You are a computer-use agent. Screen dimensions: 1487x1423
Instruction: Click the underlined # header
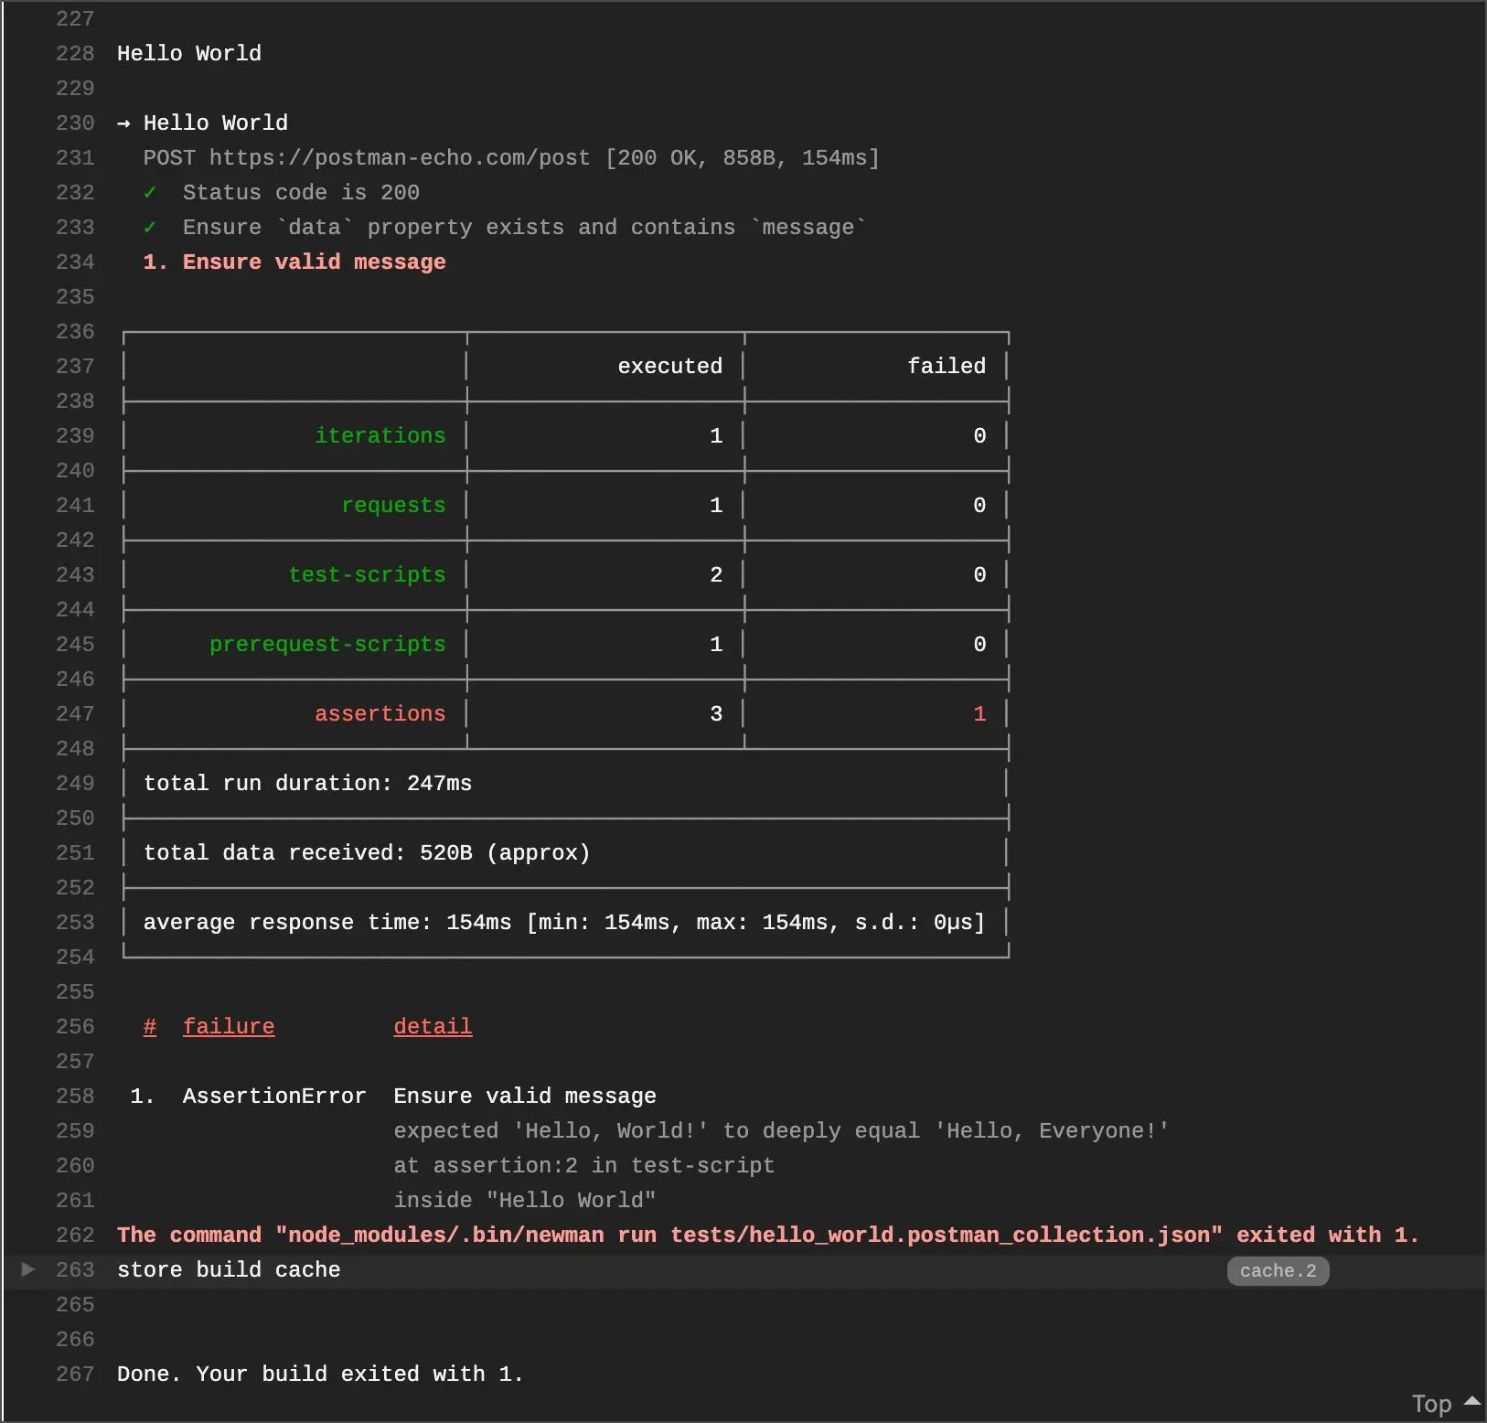click(x=150, y=1027)
